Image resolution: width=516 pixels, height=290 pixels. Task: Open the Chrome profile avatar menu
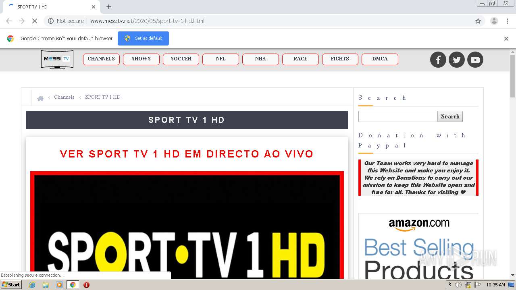[494, 21]
